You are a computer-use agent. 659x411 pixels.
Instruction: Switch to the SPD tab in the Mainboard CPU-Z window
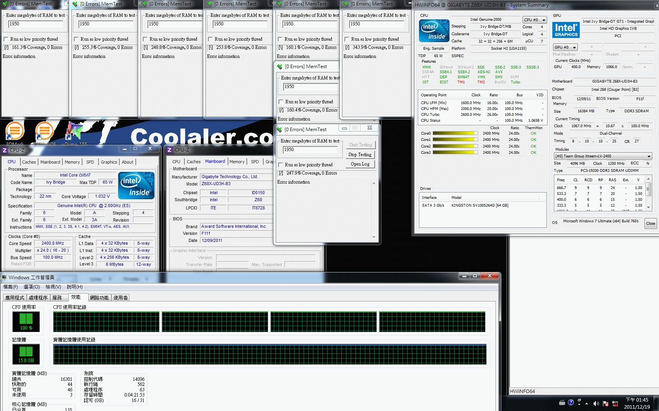(x=255, y=162)
